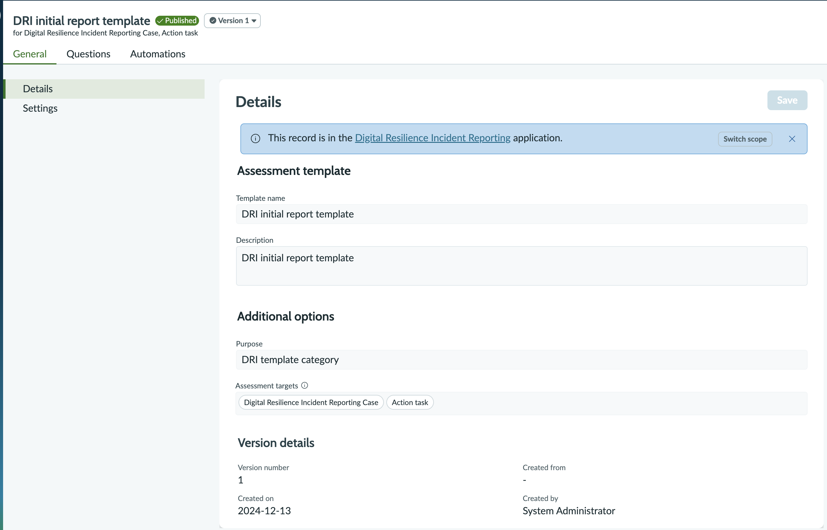Viewport: 827px width, 530px height.
Task: Click the DRI initial report template page title
Action: click(81, 21)
